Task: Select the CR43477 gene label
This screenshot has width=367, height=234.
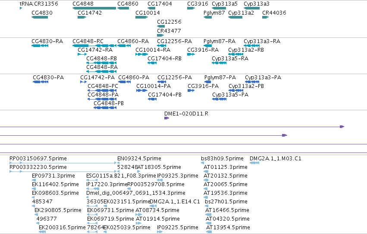Action: tap(169, 31)
